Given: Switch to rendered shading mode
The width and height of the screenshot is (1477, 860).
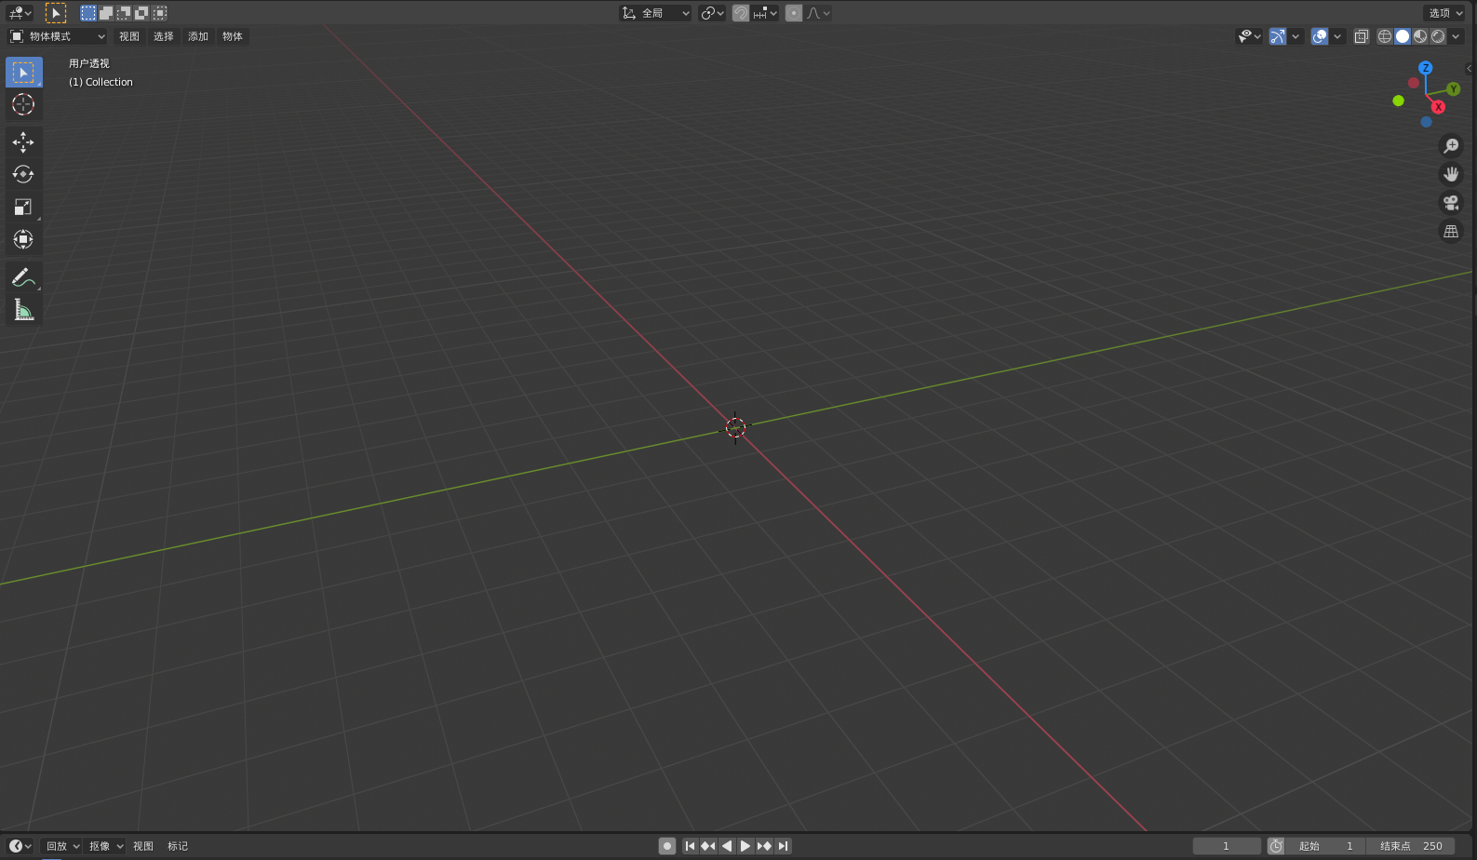Looking at the screenshot, I should (1438, 36).
